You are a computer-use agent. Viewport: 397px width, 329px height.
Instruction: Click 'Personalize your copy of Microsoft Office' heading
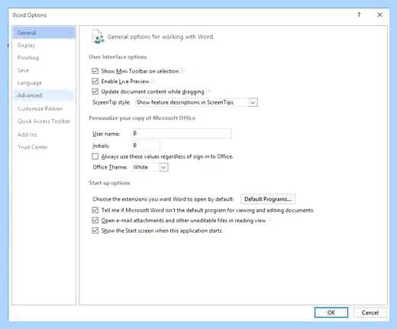point(142,118)
